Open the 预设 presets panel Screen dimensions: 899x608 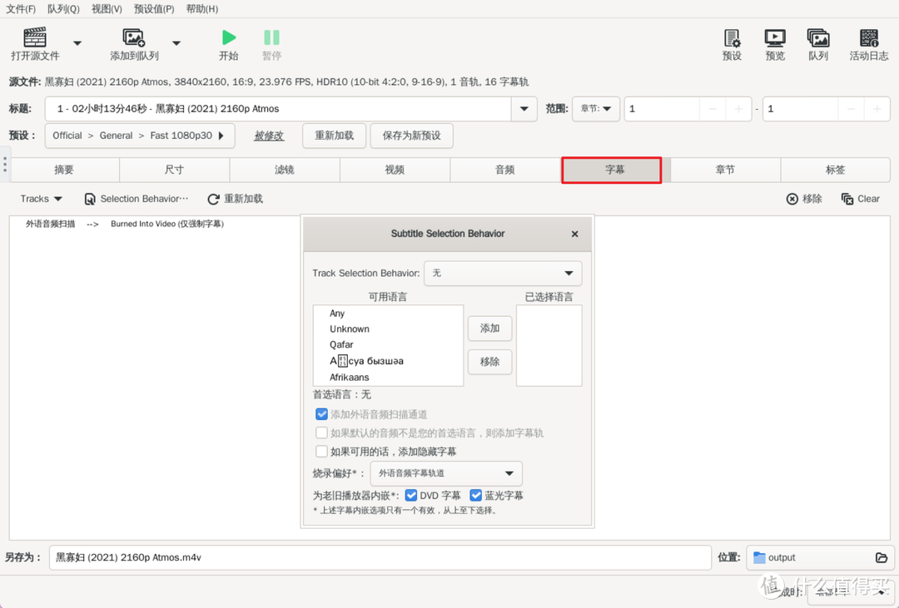733,43
